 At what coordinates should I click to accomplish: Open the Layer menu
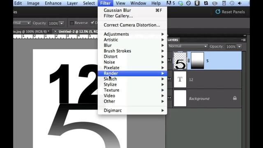tap(72, 3)
